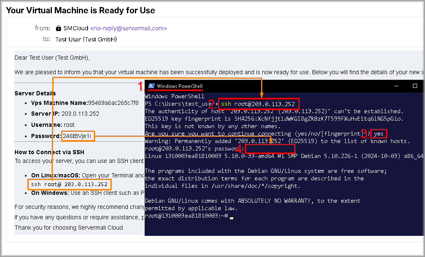Click the lock icon beside SMCloud sender
The height and width of the screenshot is (257, 425).
point(59,29)
